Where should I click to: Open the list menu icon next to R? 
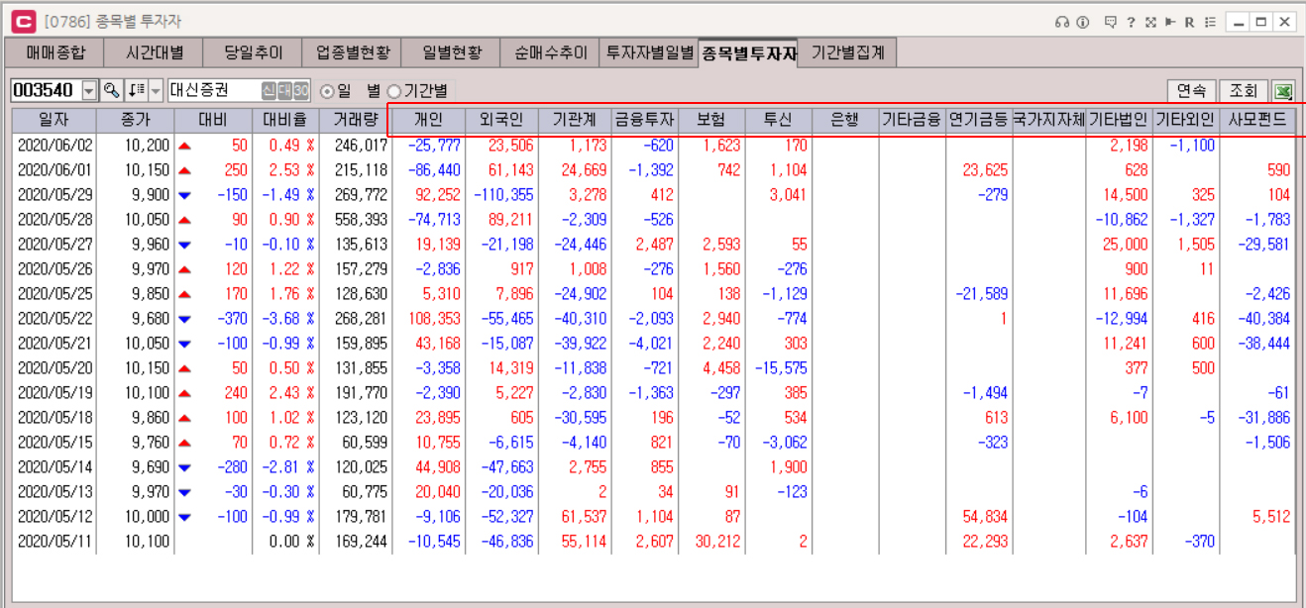(x=1210, y=22)
